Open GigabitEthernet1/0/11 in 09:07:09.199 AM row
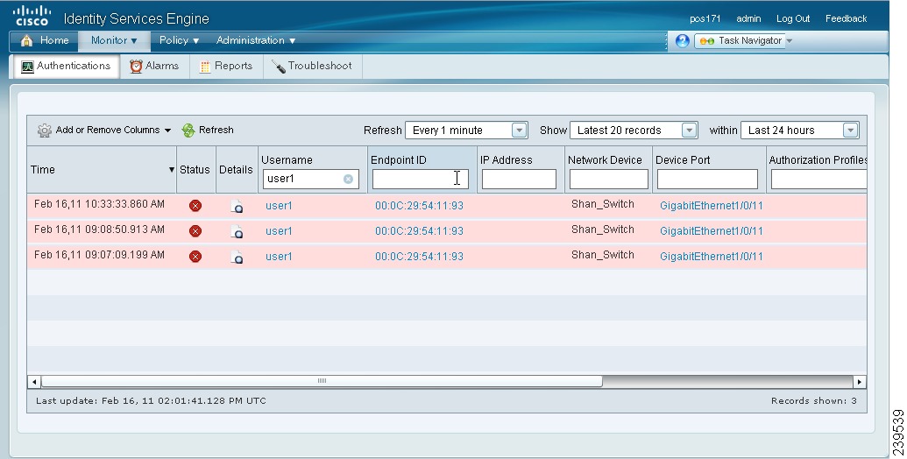The height and width of the screenshot is (459, 907). (712, 257)
